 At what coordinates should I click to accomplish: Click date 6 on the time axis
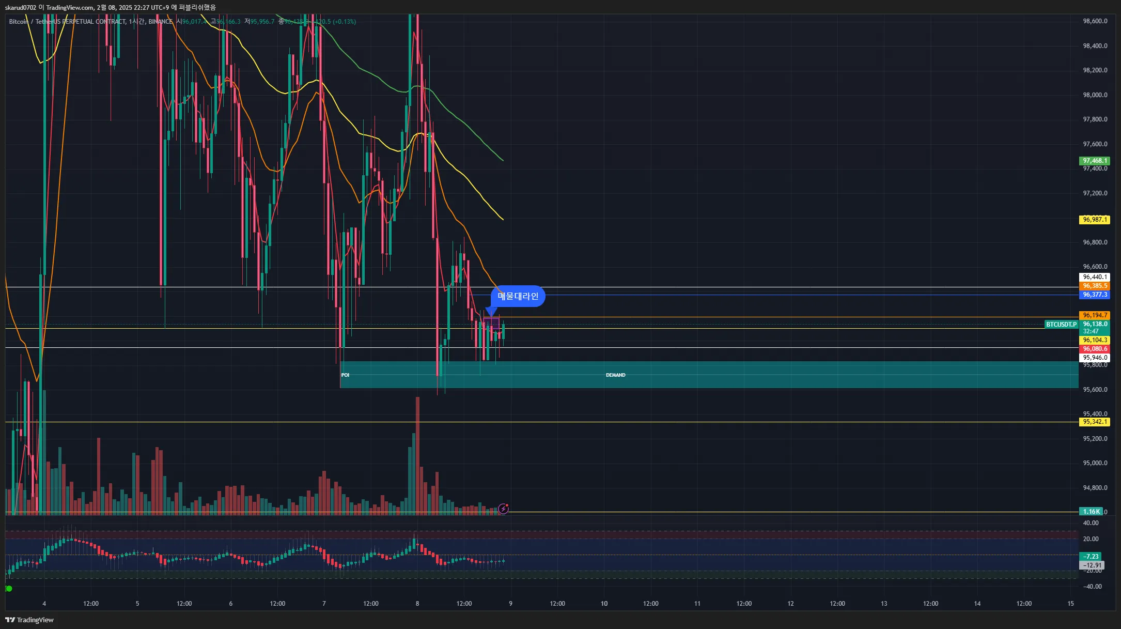pyautogui.click(x=231, y=604)
